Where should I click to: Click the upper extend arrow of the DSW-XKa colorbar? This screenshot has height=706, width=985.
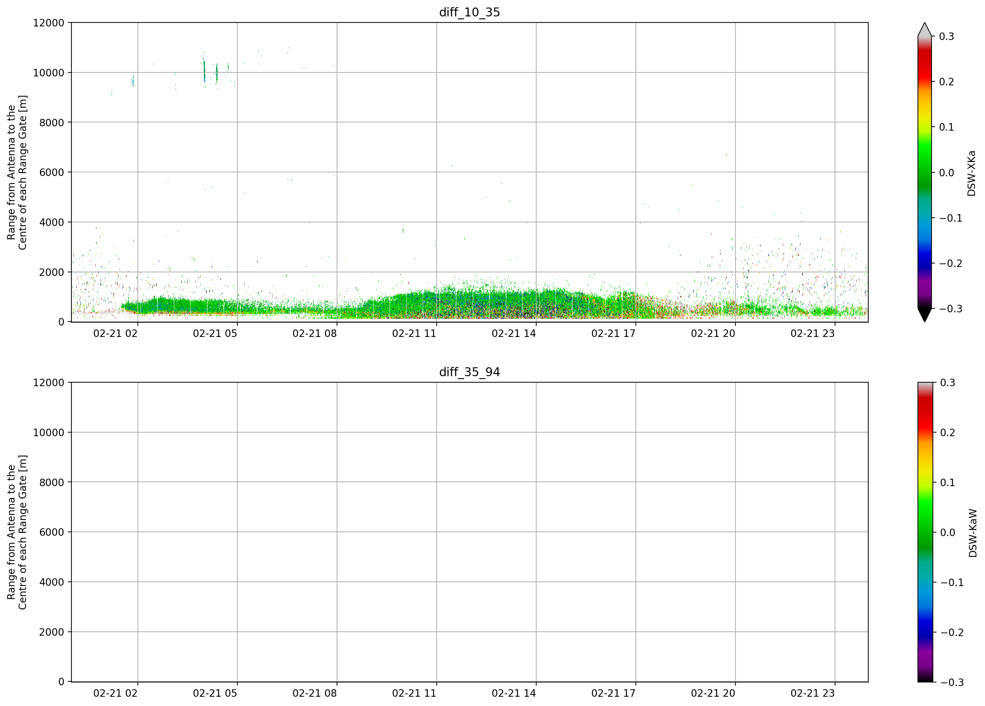(925, 29)
